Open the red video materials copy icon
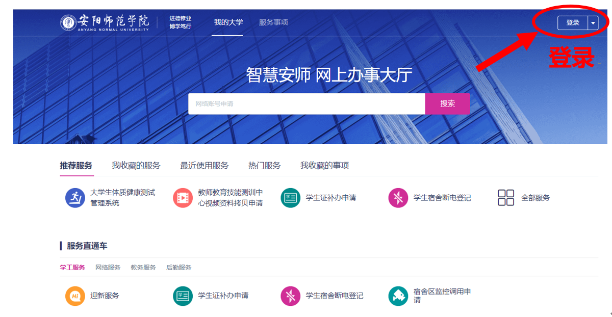Image resolution: width=612 pixels, height=317 pixels. coord(183,198)
